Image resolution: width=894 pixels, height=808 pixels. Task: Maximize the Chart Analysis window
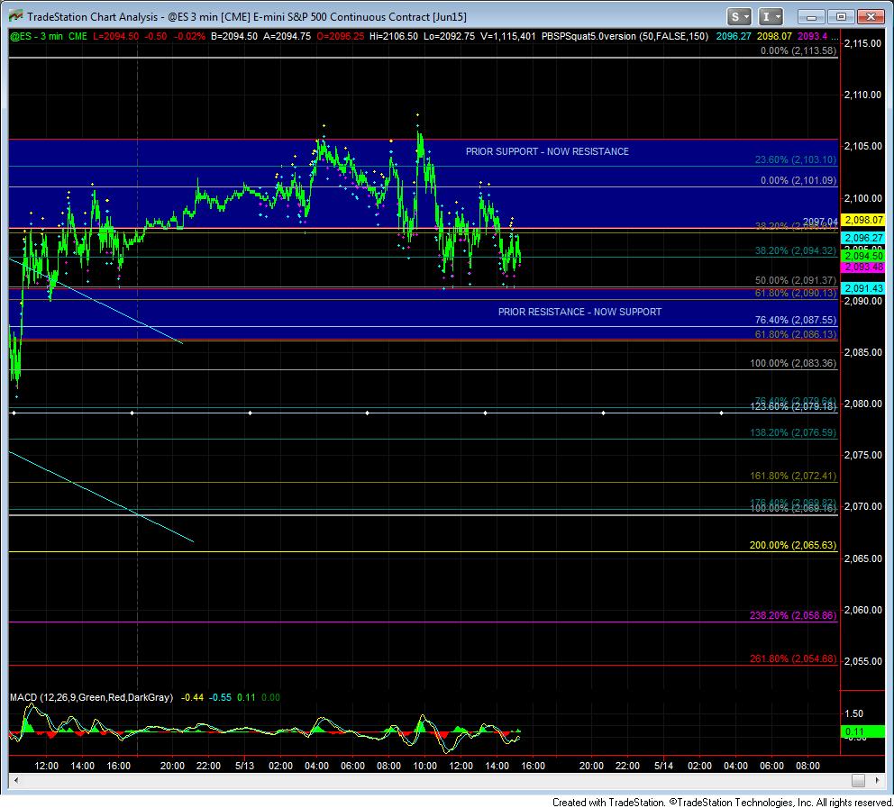841,17
